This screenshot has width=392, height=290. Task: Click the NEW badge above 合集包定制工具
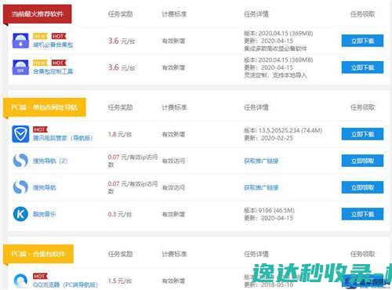(40, 63)
